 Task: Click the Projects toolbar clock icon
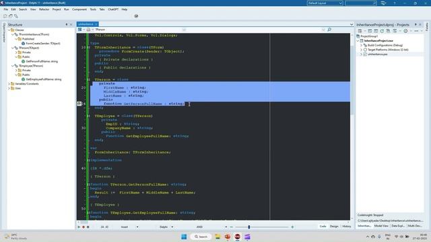405,31
